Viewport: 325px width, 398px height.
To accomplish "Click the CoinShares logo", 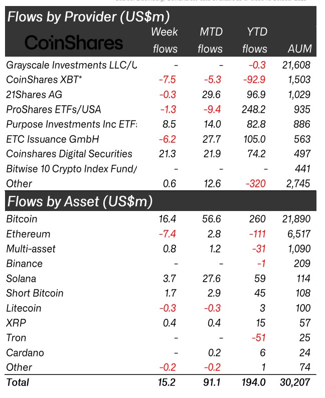I will tap(73, 42).
